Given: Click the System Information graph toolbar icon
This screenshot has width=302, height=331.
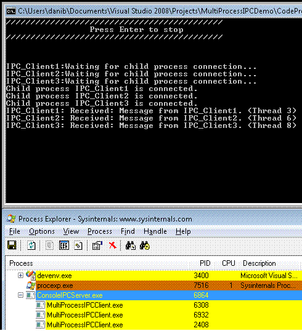Looking at the screenshot, I should point(64,245).
